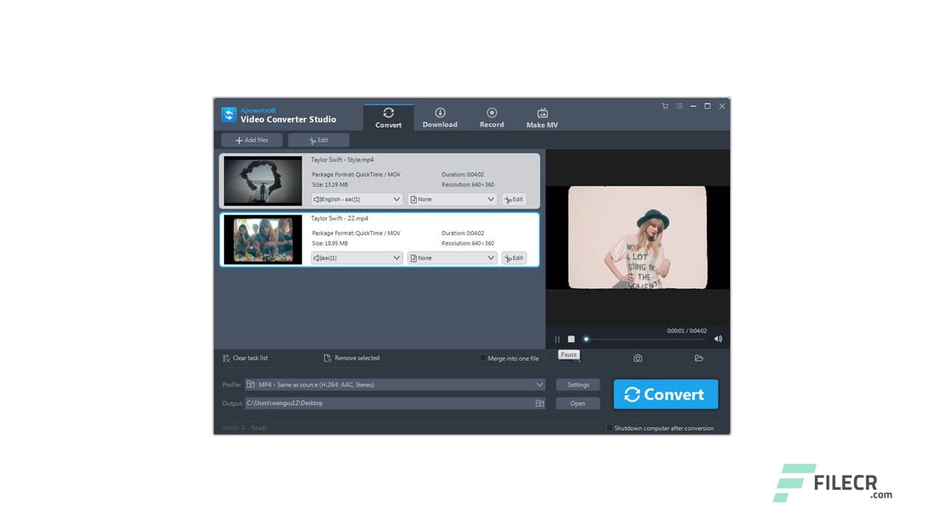Enable Merge into one file
The image size is (944, 531).
pos(484,358)
